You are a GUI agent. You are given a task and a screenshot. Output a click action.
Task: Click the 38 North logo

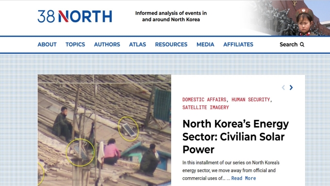point(75,16)
